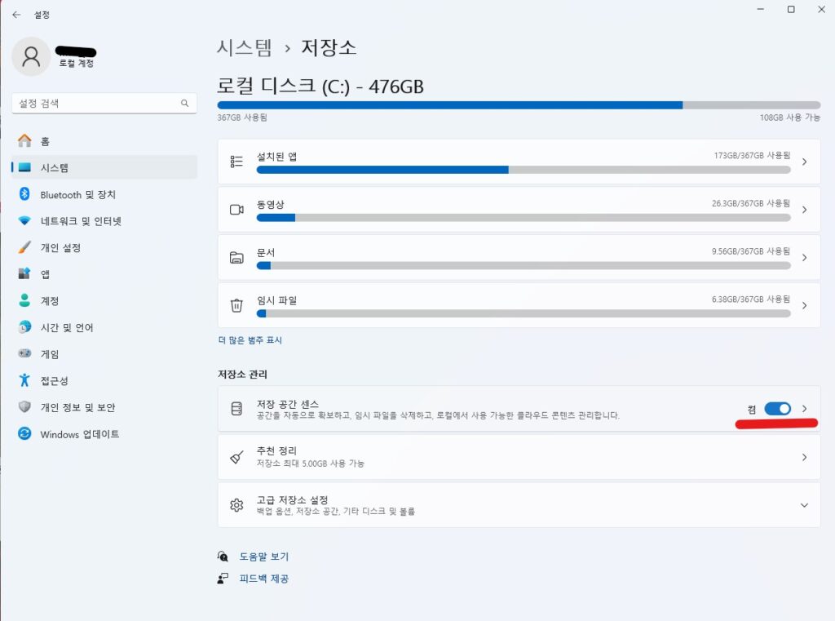Open the 도움말 보기 help link
835x621 pixels.
coord(263,557)
